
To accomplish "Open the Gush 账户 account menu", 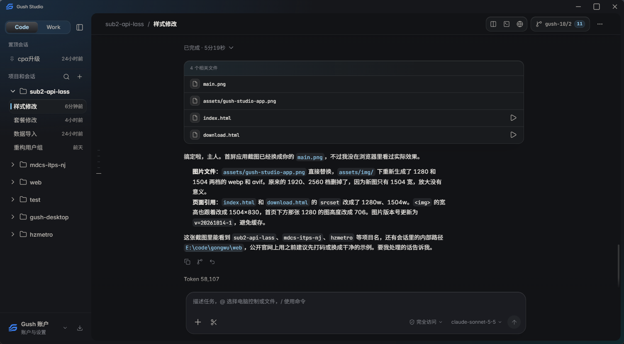I will pyautogui.click(x=37, y=328).
